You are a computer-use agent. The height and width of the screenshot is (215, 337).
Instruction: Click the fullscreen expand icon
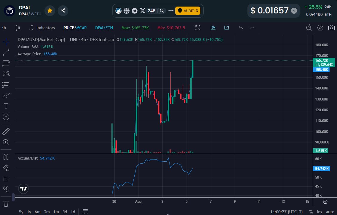pyautogui.click(x=198, y=28)
